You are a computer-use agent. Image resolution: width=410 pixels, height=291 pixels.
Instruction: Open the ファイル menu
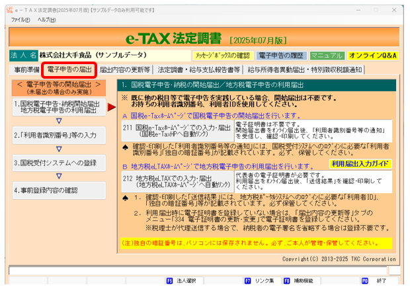20,20
